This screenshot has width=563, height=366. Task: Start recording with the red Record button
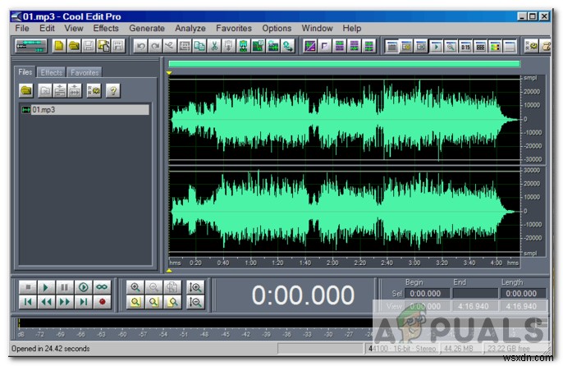(x=102, y=302)
